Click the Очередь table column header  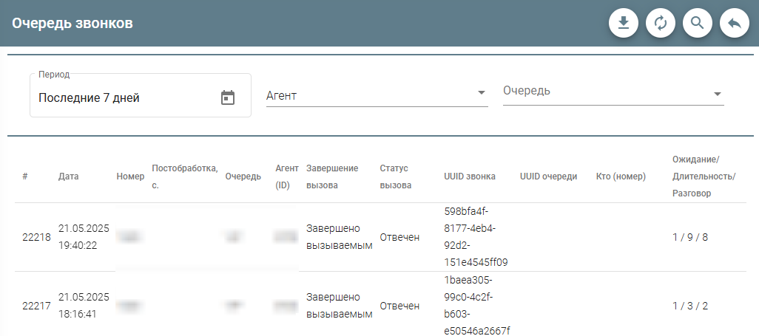pos(243,176)
